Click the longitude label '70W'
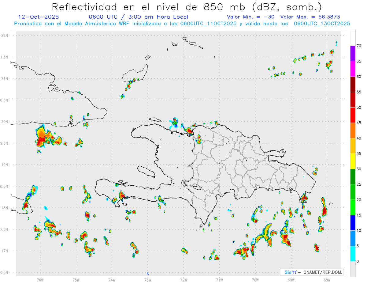The height and width of the screenshot is (284, 367). 255,280
